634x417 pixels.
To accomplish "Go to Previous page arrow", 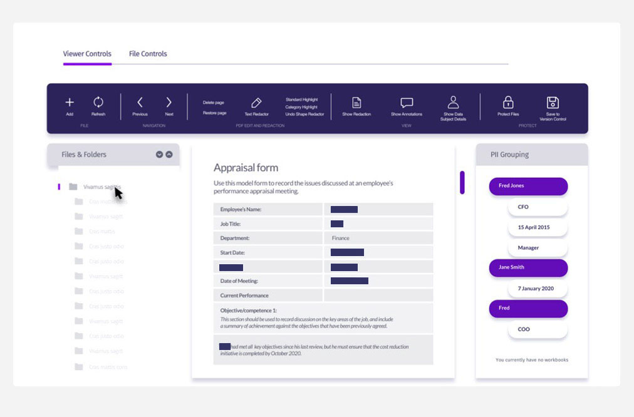I will tap(140, 103).
